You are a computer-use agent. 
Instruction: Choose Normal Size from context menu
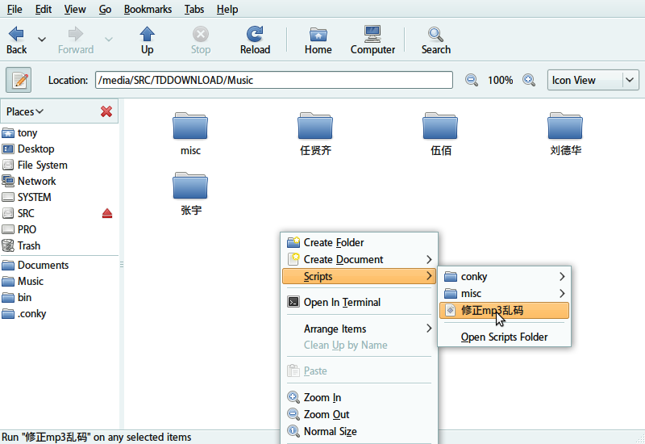point(359,431)
